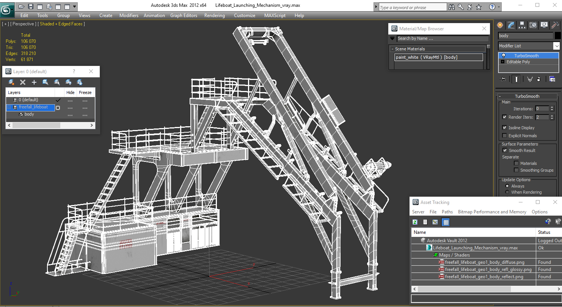Expand Editable Poly in modifier stack
This screenshot has width=562, height=307.
(x=503, y=62)
